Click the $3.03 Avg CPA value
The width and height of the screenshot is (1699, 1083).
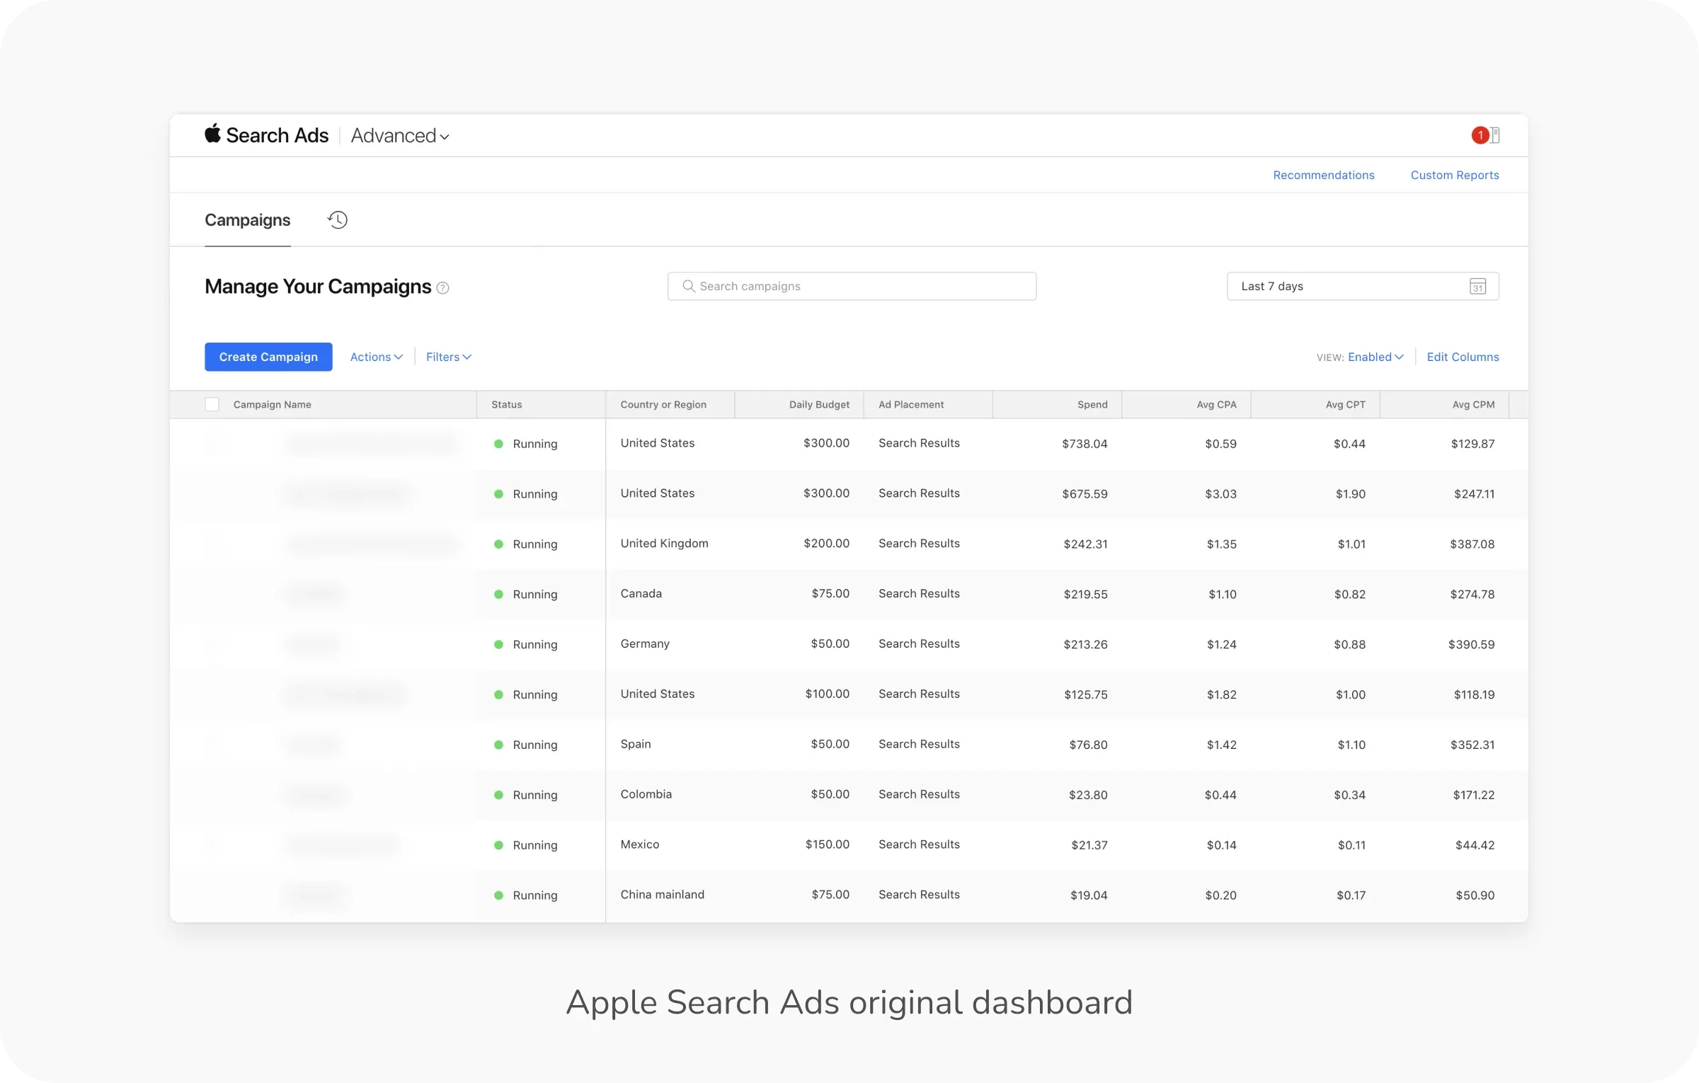click(1220, 494)
